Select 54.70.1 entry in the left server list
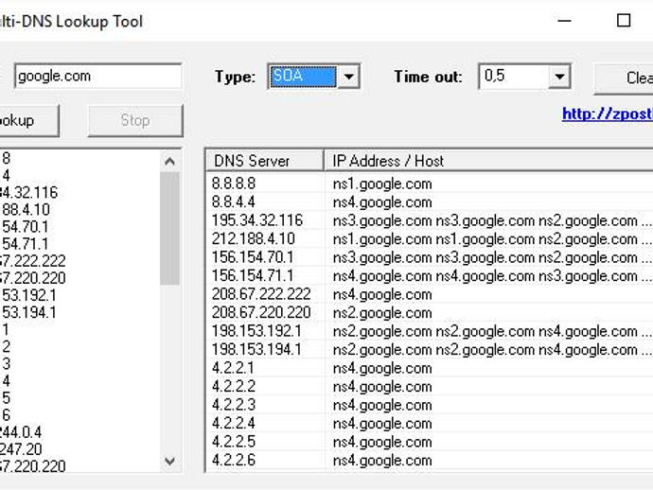This screenshot has height=490, width=653. (x=25, y=227)
